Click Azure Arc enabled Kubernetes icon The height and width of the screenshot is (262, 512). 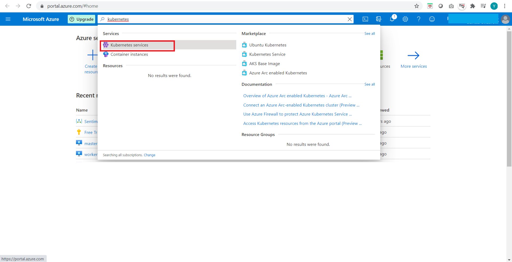click(x=244, y=73)
